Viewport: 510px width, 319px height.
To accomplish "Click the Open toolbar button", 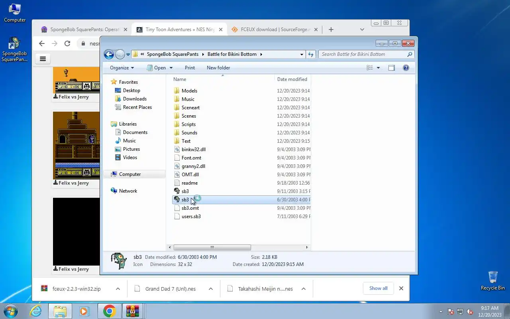I will 157,68.
